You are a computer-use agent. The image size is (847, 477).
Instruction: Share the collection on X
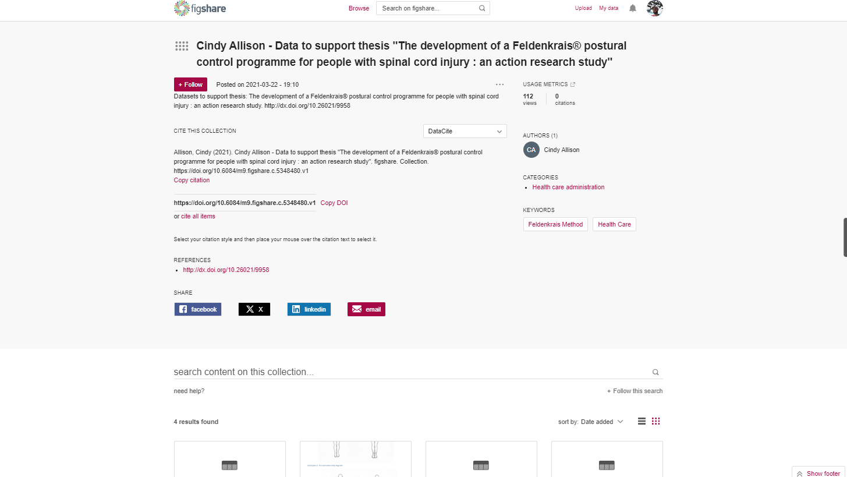coord(254,309)
